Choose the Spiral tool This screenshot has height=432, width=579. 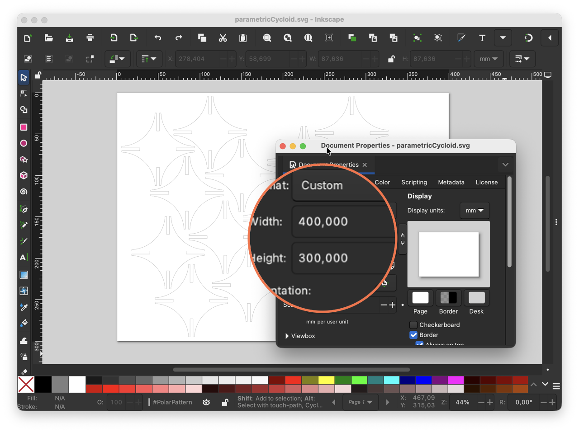click(x=24, y=192)
